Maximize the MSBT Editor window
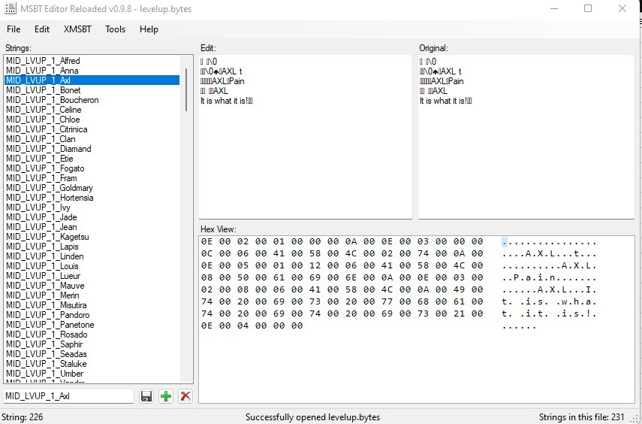The width and height of the screenshot is (642, 424). coord(588,9)
